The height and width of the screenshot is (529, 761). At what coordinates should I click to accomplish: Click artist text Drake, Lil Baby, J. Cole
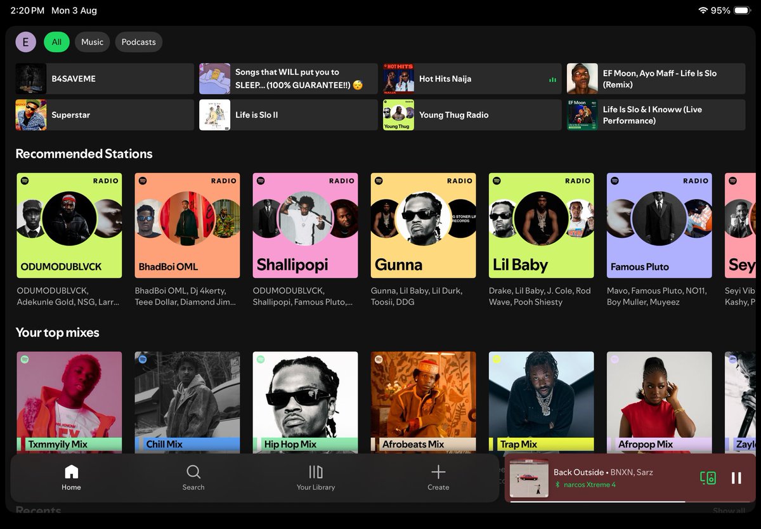pyautogui.click(x=540, y=296)
